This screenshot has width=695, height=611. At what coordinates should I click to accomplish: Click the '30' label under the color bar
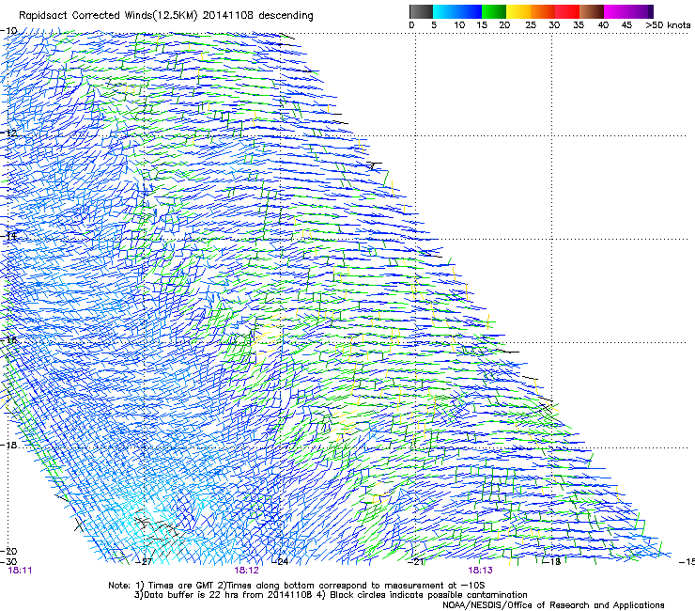[554, 25]
